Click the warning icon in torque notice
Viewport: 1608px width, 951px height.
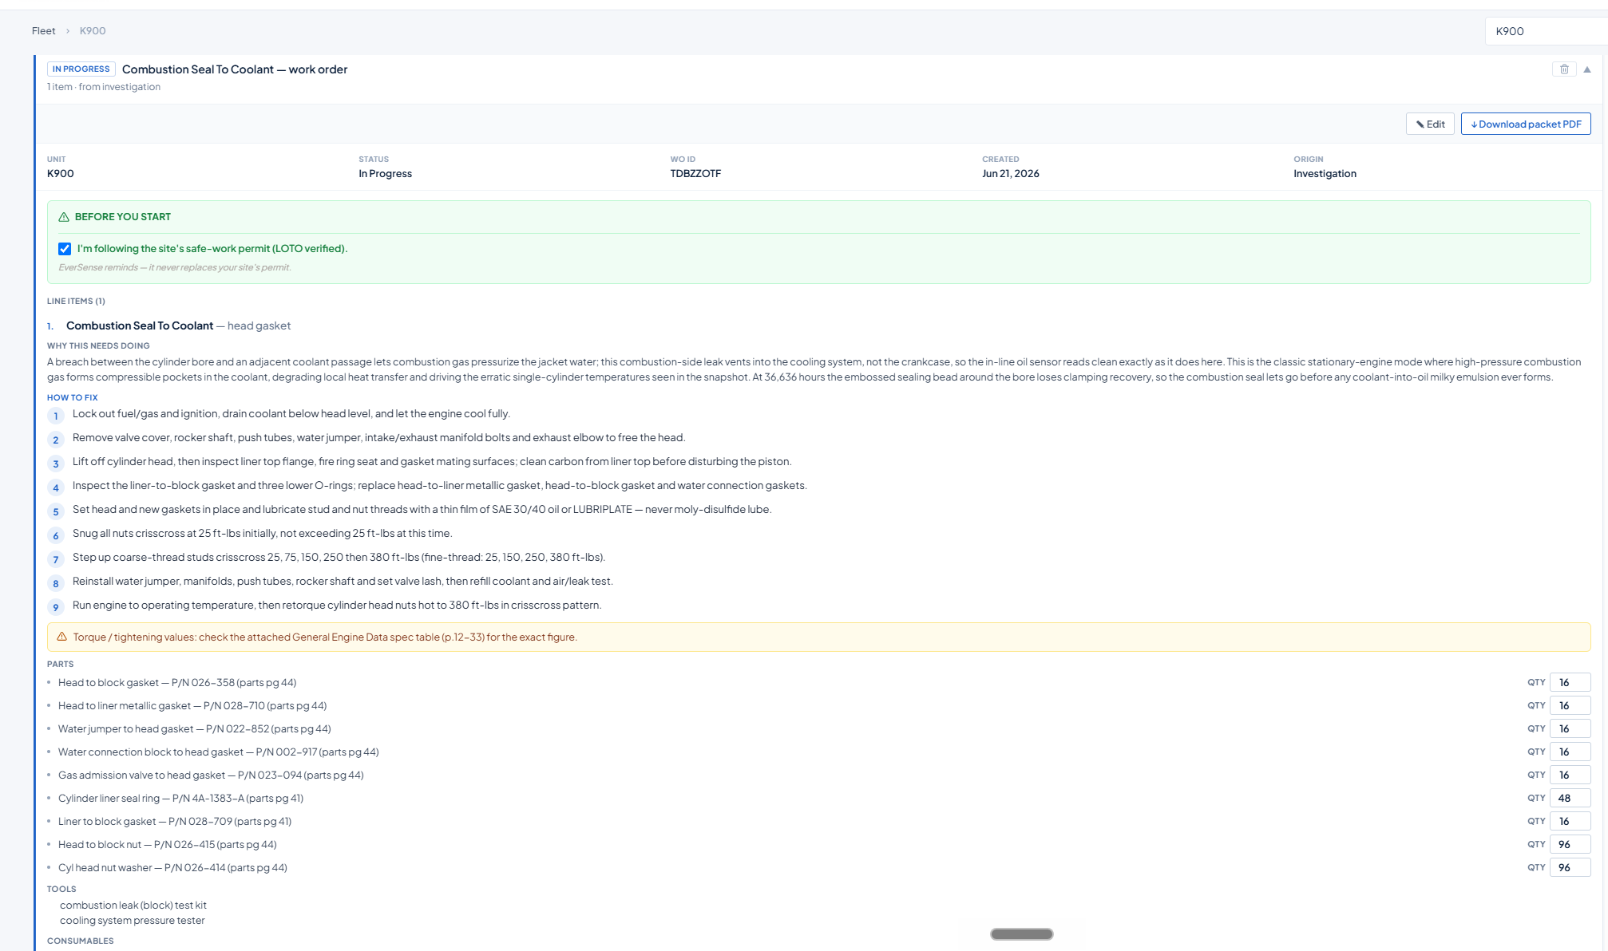(62, 637)
